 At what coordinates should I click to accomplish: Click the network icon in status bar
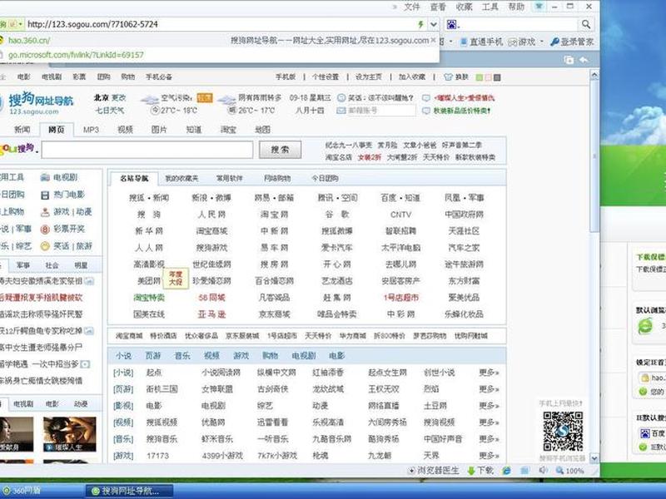[525, 471]
